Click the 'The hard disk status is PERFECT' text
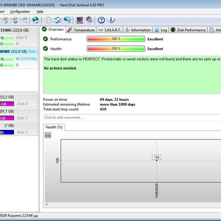The image size is (221, 221). click(x=72, y=59)
